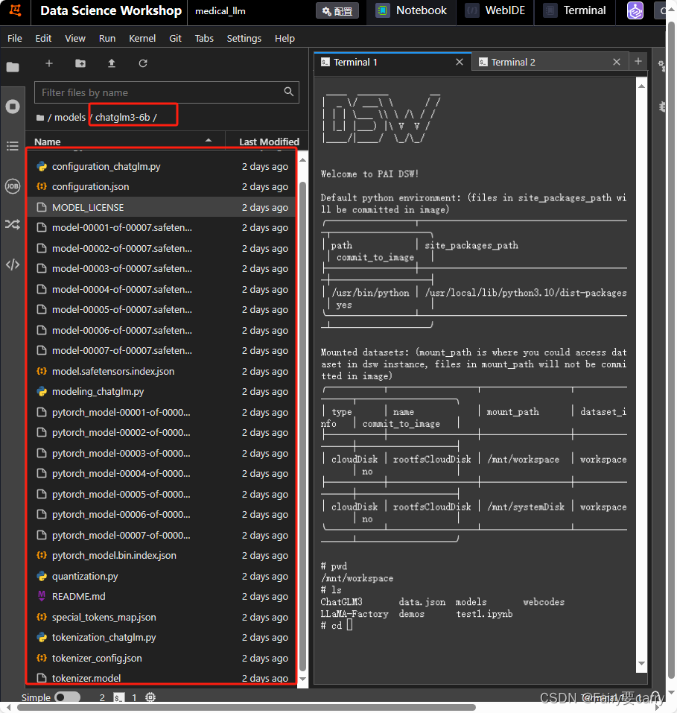Select quantization.py file

coord(162,576)
